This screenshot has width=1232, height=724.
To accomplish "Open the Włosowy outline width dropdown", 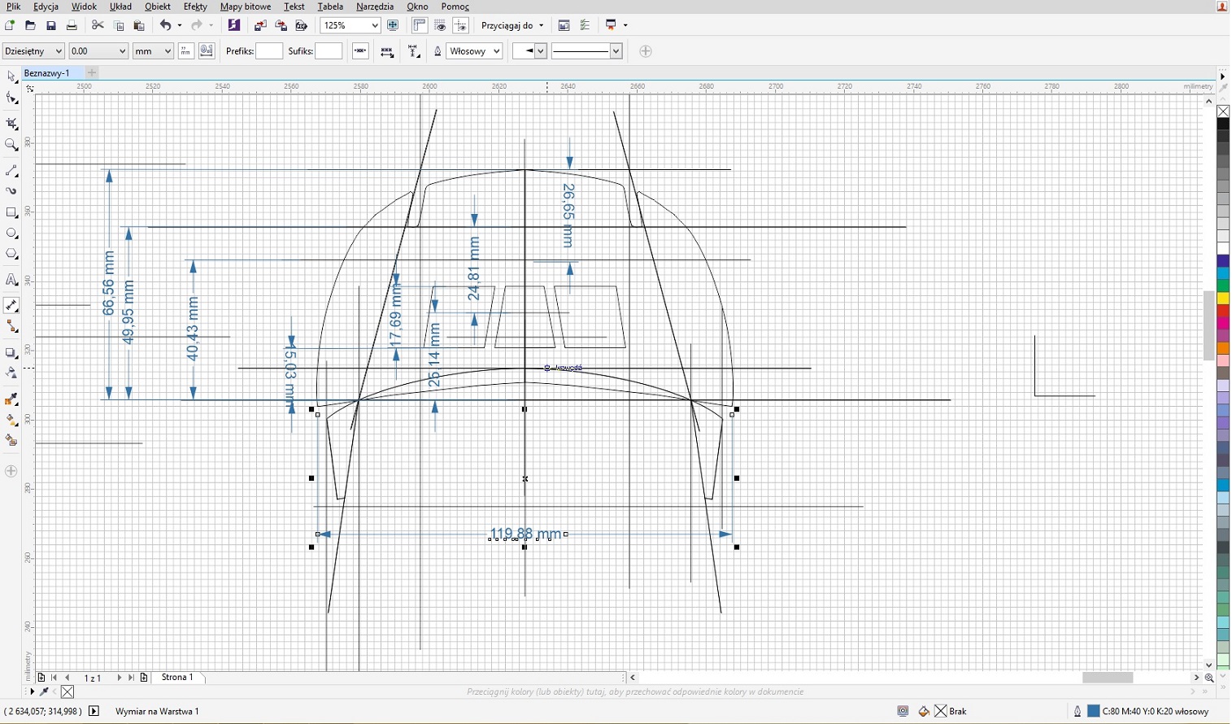I will (496, 51).
